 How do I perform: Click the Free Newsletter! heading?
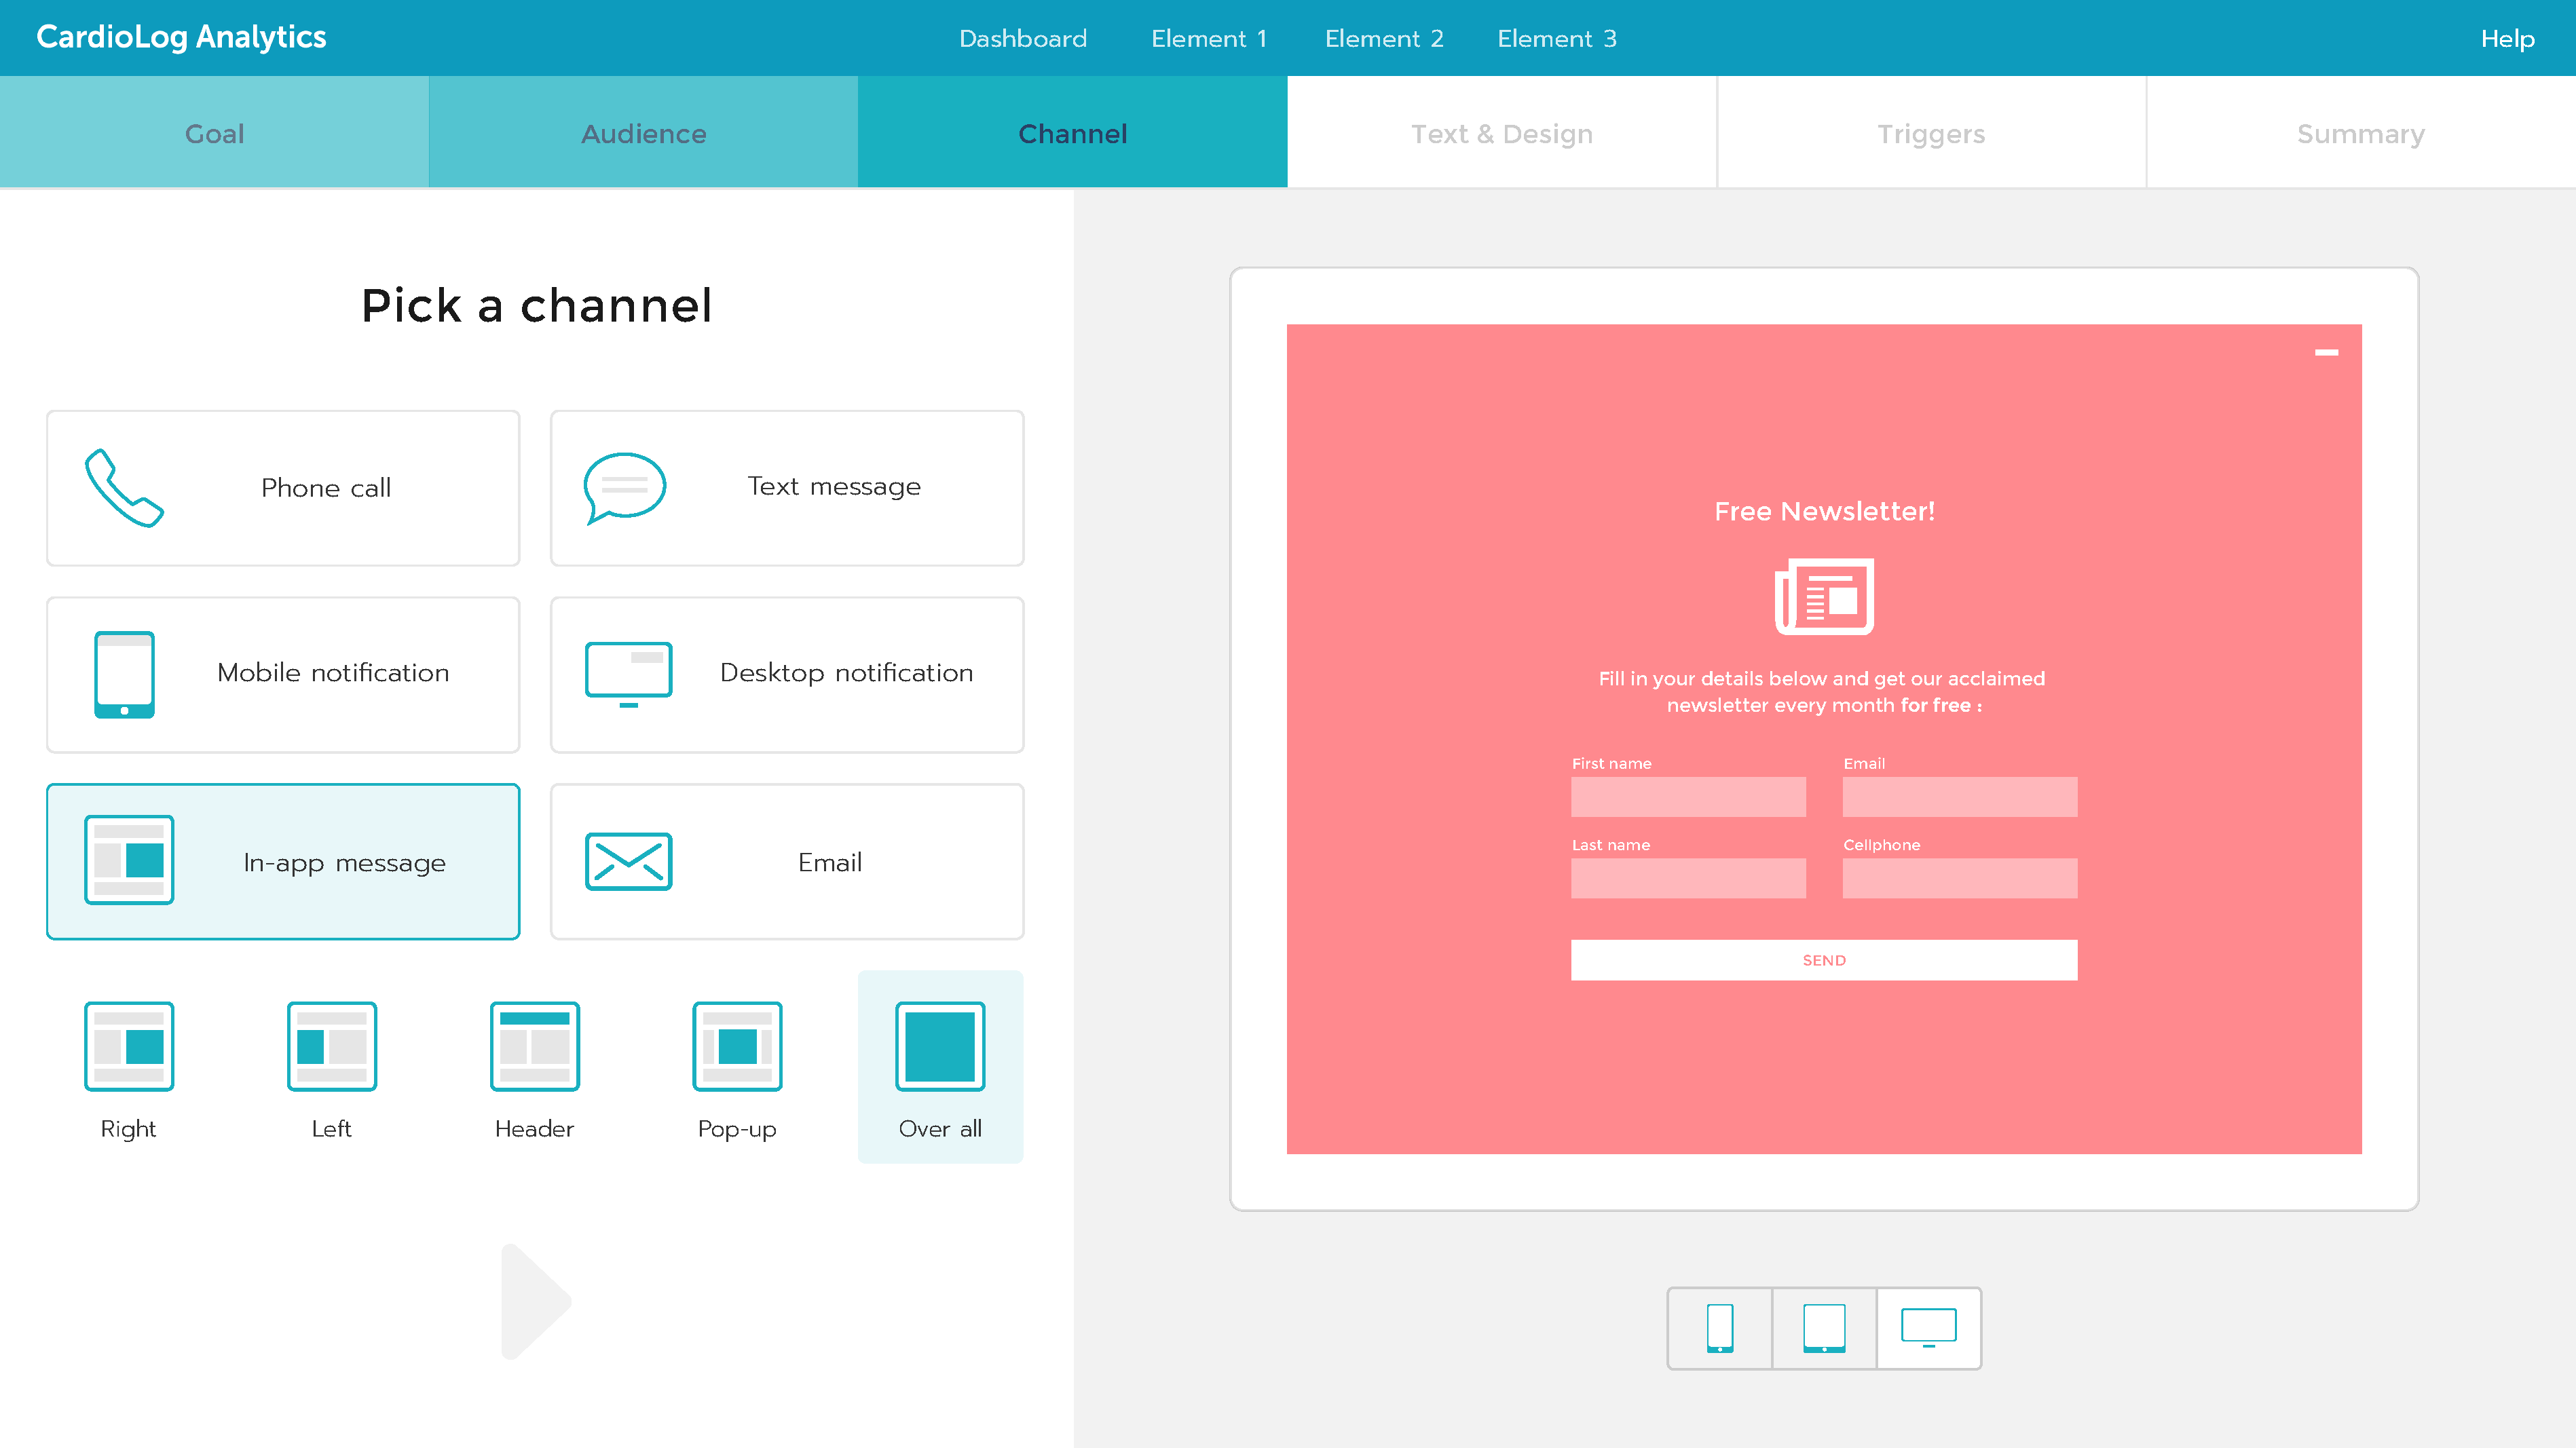pos(1824,512)
